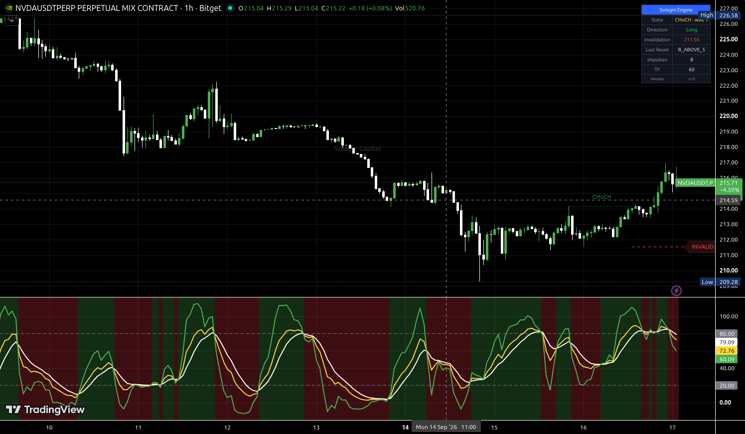Click date 17 on the time axis

(672, 428)
